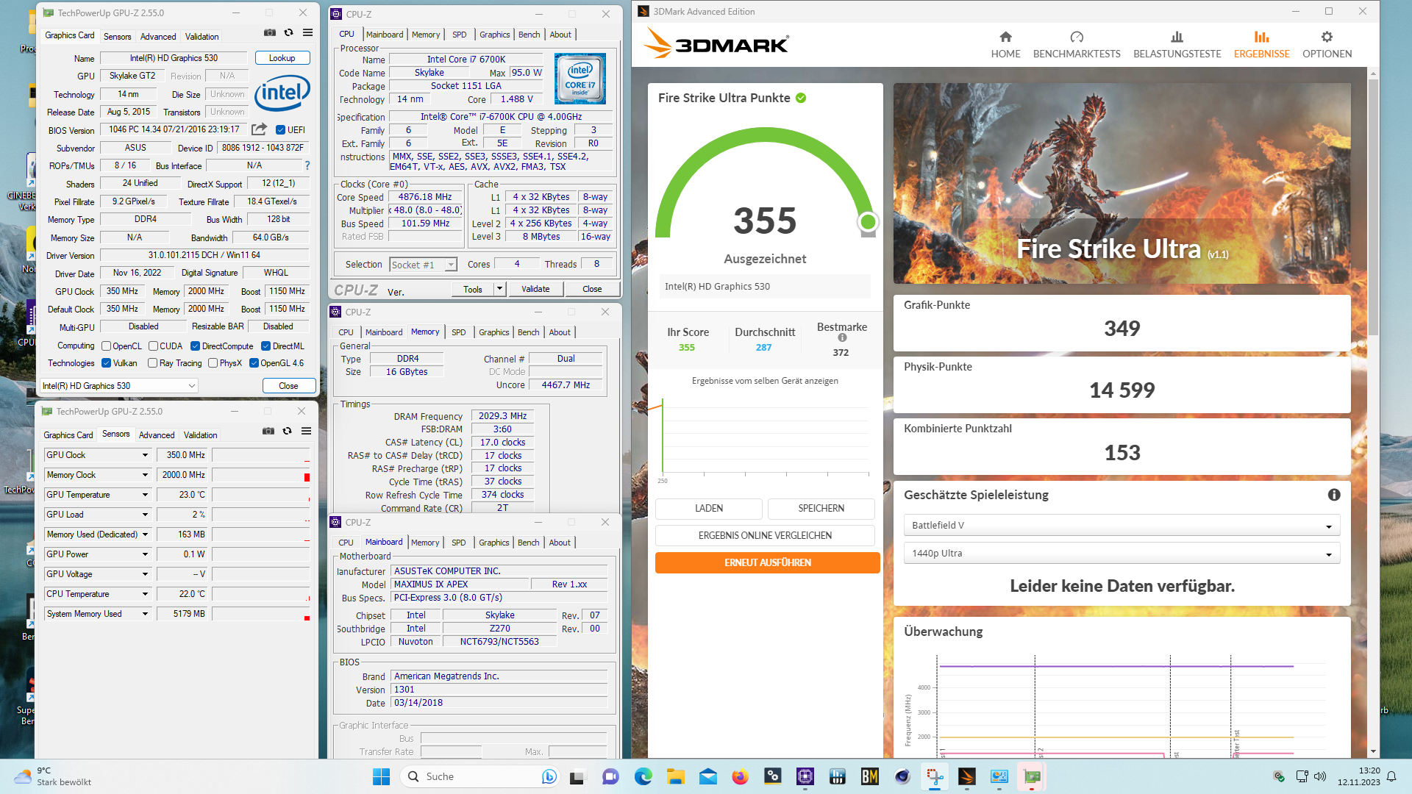The height and width of the screenshot is (794, 1412).
Task: Click the GPU-Z refresh icon
Action: point(289,33)
